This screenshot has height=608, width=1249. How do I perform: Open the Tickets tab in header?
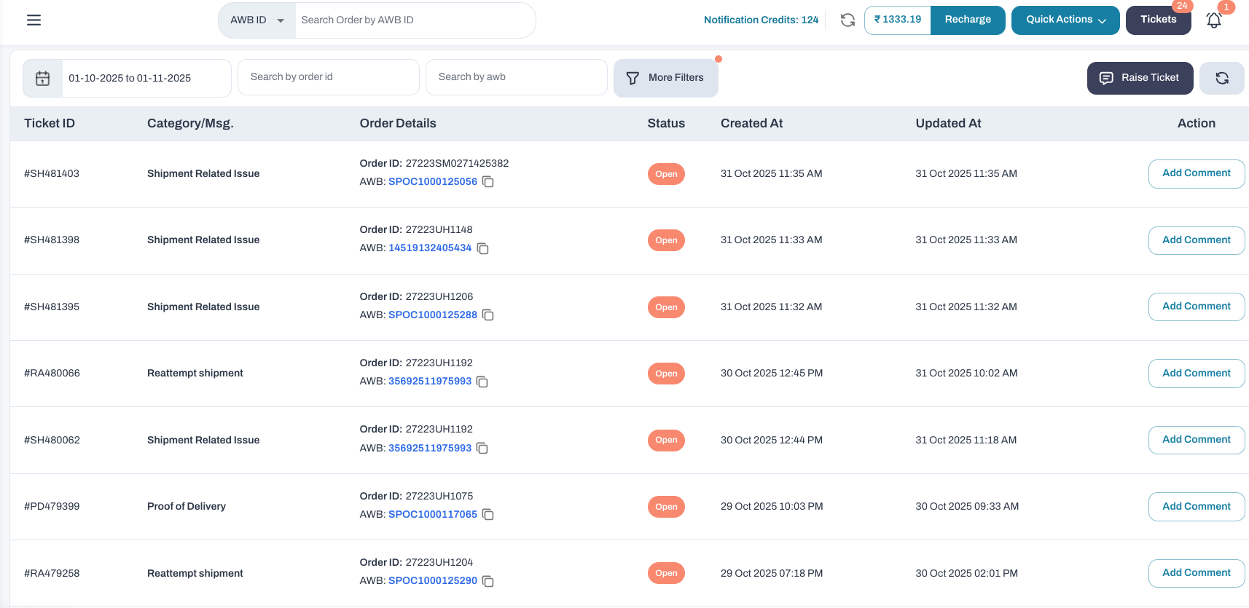[1158, 20]
